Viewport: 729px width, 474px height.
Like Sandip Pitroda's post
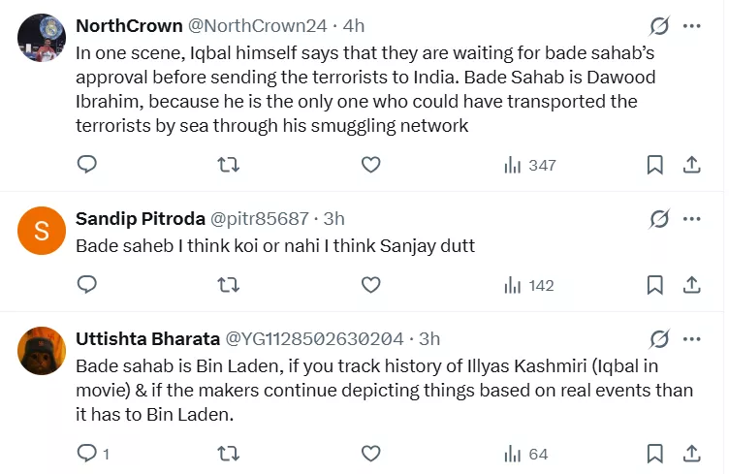pos(370,284)
